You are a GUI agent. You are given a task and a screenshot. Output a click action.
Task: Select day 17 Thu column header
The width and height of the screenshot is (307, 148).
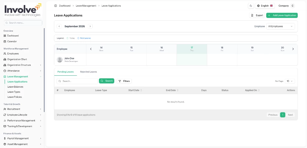[x=192, y=49]
